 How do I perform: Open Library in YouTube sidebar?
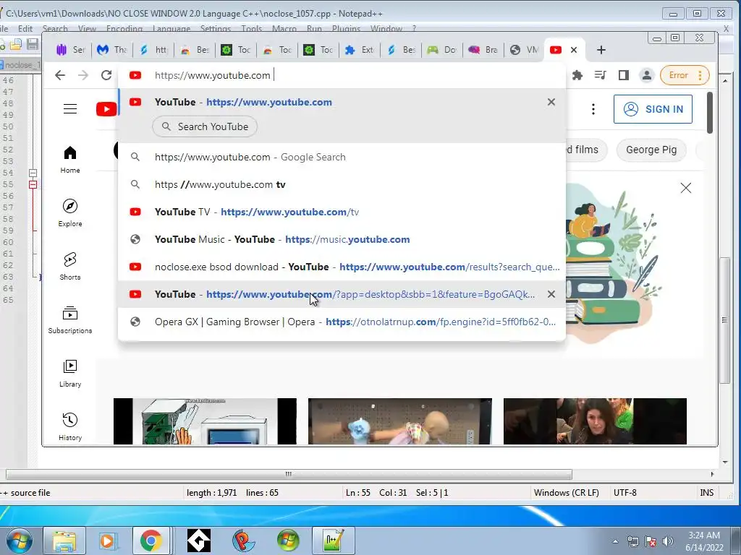click(70, 374)
